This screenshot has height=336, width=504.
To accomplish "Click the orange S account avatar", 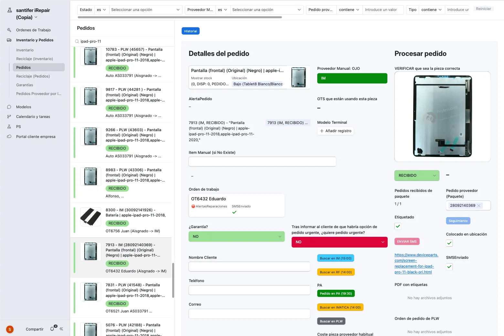I will click(x=9, y=329).
